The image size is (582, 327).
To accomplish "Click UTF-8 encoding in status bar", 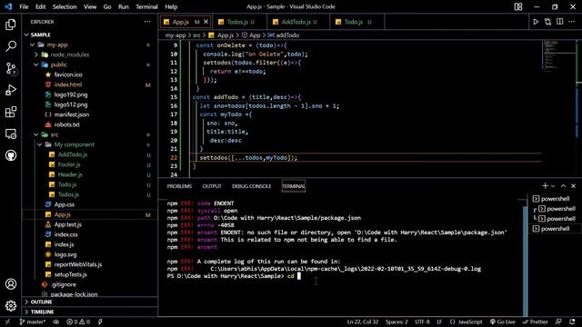I will (422, 322).
